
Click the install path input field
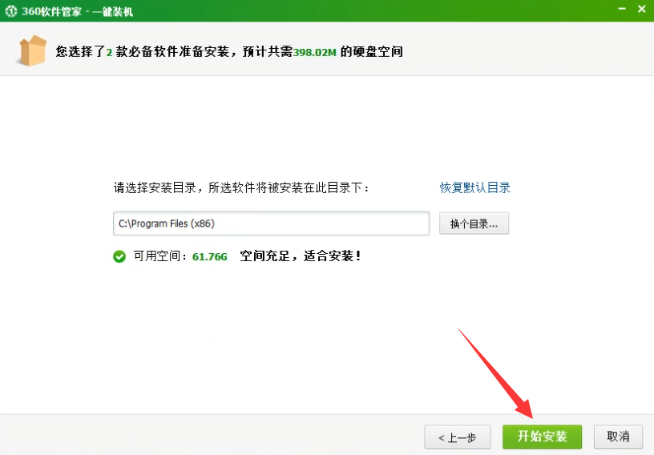point(271,223)
